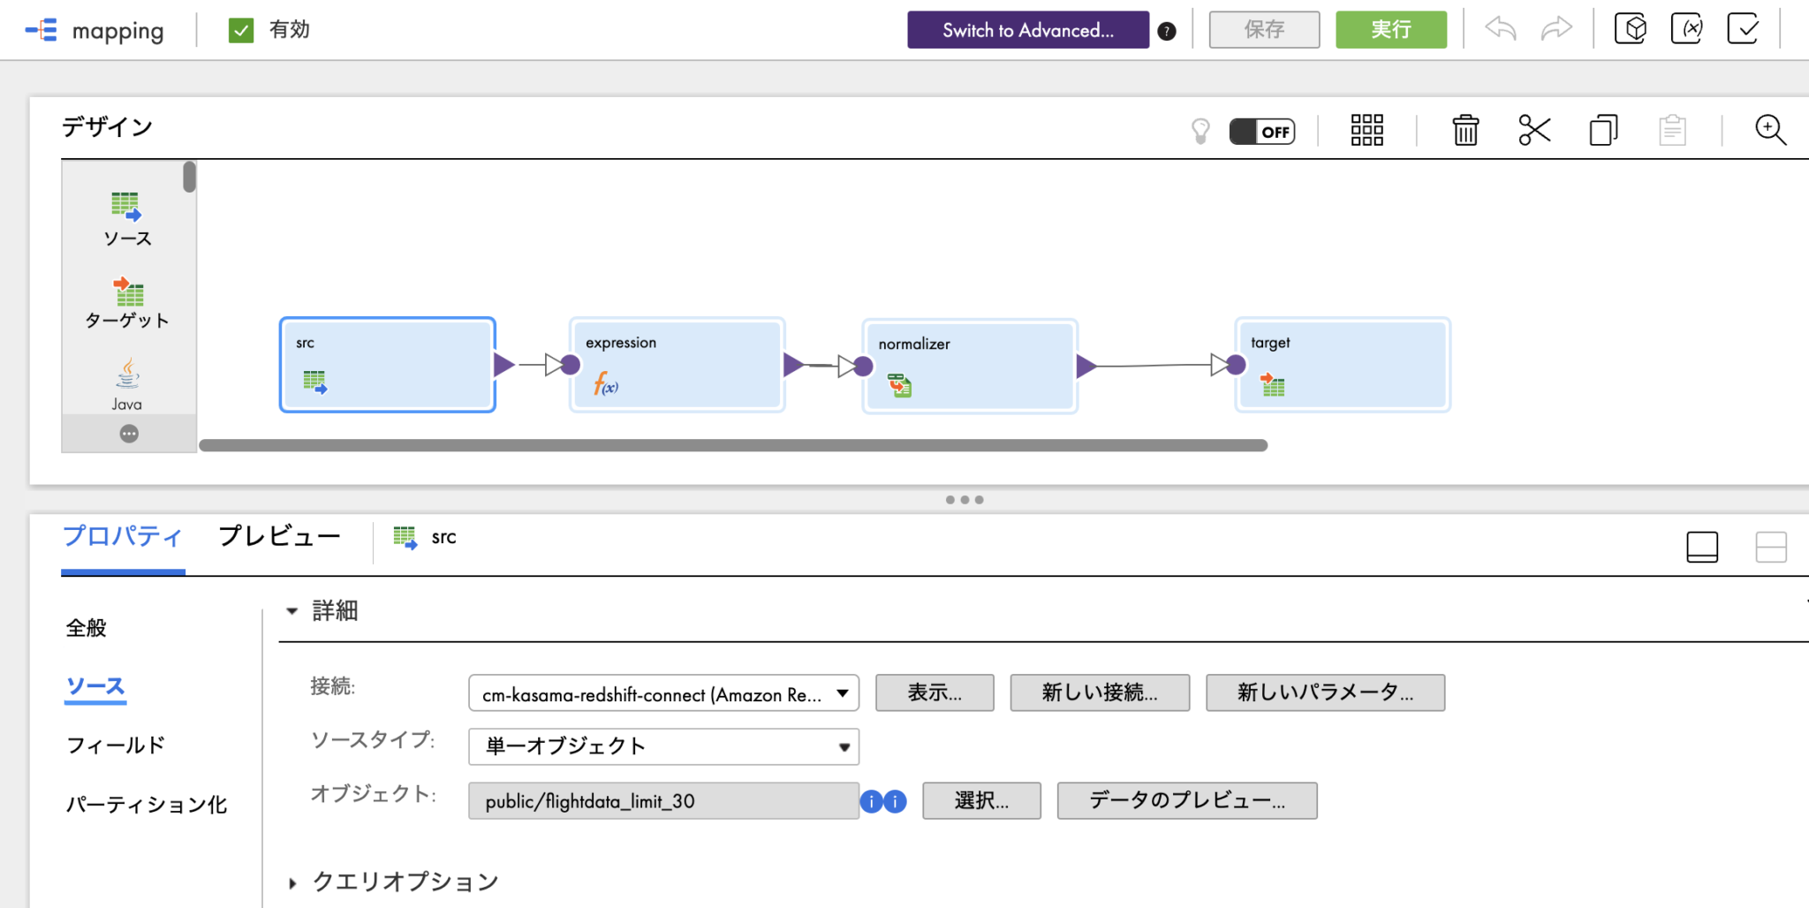Click the arrange layout grid icon

(x=1365, y=130)
